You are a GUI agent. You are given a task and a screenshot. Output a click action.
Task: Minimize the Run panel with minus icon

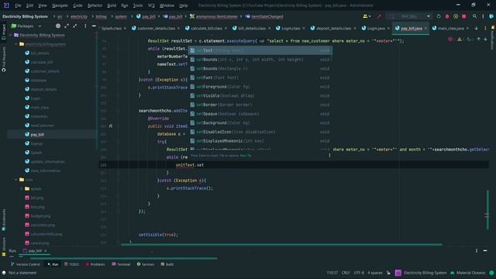[x=485, y=250]
